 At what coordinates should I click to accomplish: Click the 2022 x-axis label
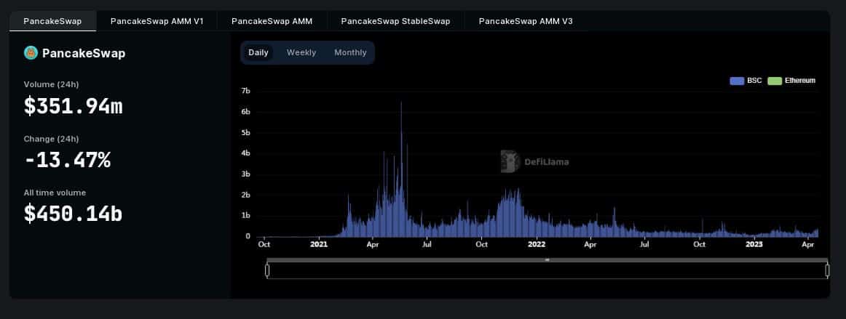pyautogui.click(x=537, y=245)
